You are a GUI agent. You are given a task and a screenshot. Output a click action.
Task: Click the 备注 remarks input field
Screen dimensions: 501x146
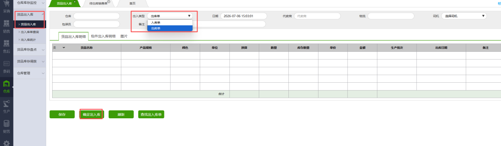206,24
